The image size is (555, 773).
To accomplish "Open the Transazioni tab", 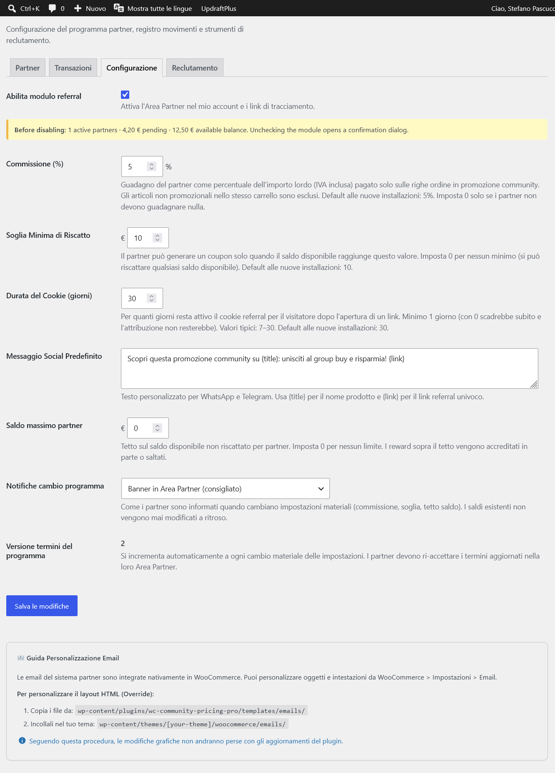I will point(73,68).
